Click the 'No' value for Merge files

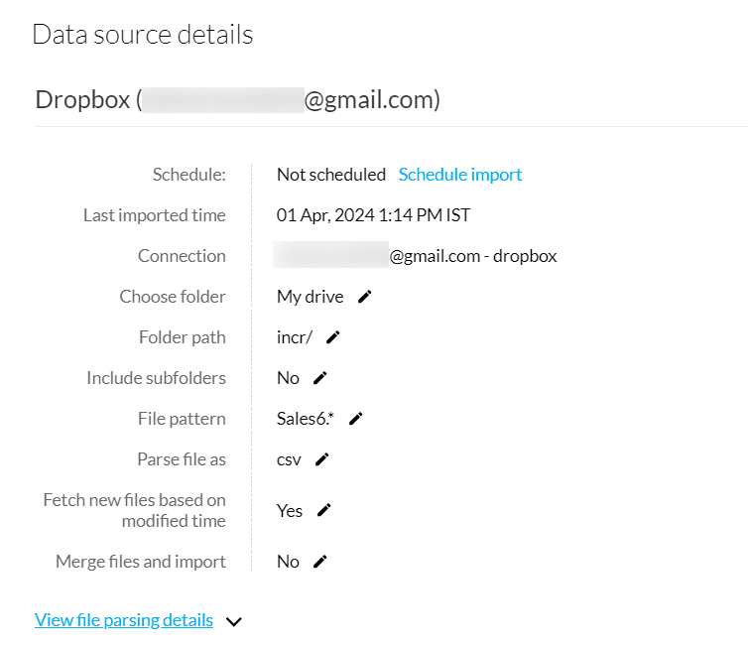[x=288, y=562]
